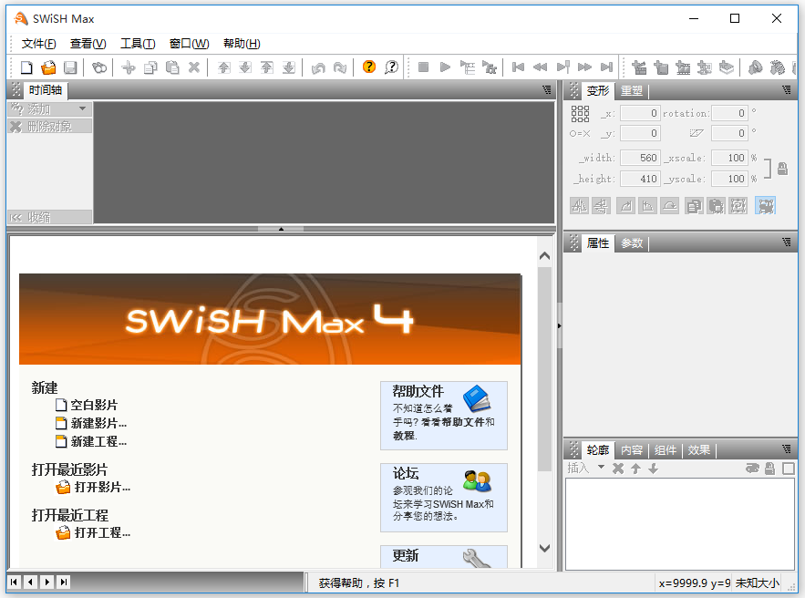This screenshot has width=805, height=598.
Task: Click the _width input field
Action: (x=640, y=158)
